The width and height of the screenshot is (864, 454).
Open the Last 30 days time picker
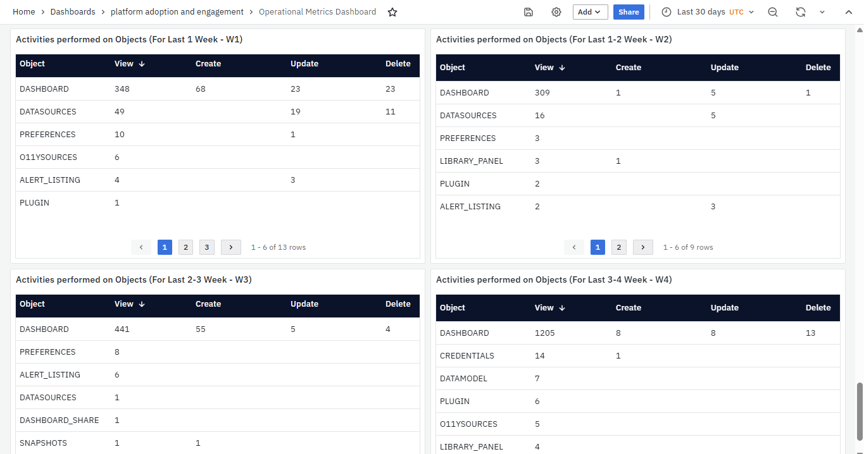point(707,12)
